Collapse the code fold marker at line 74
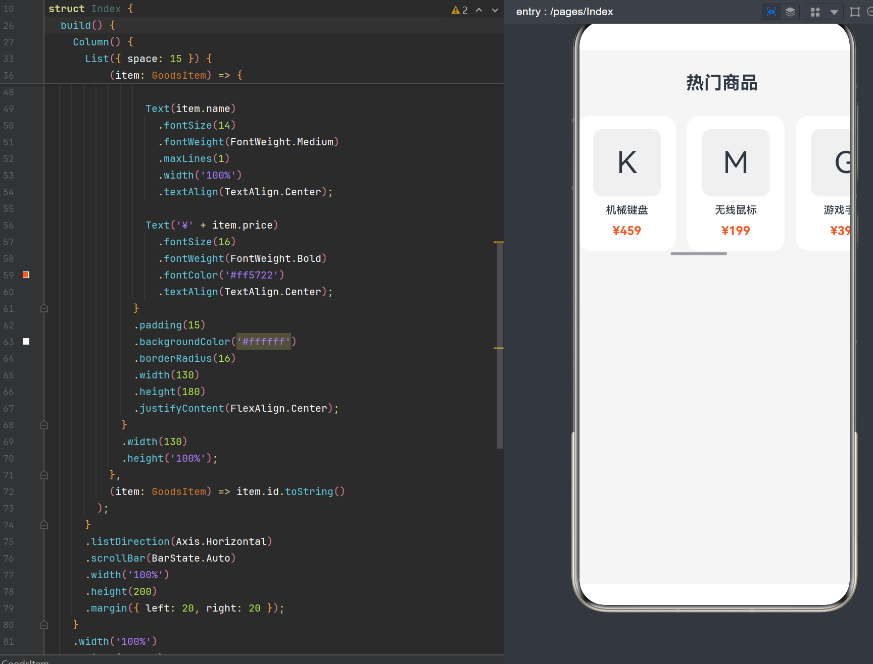The width and height of the screenshot is (873, 664). 44,525
